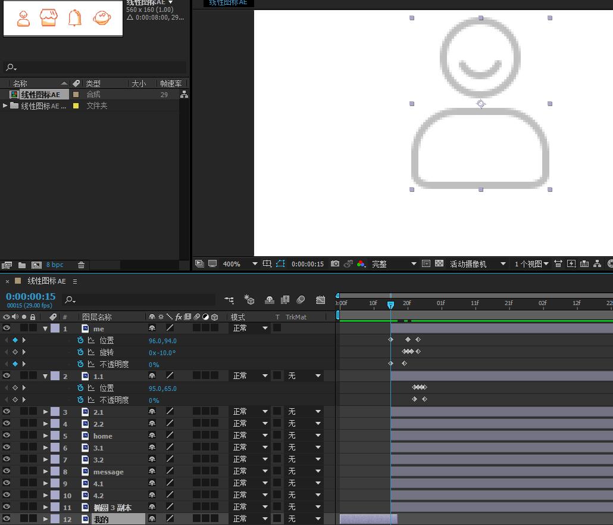Enable Motion Blur for timeline layers
The height and width of the screenshot is (525, 613).
point(301,300)
